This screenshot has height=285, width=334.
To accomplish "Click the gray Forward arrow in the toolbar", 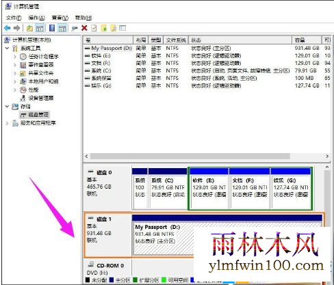I will click(16, 28).
